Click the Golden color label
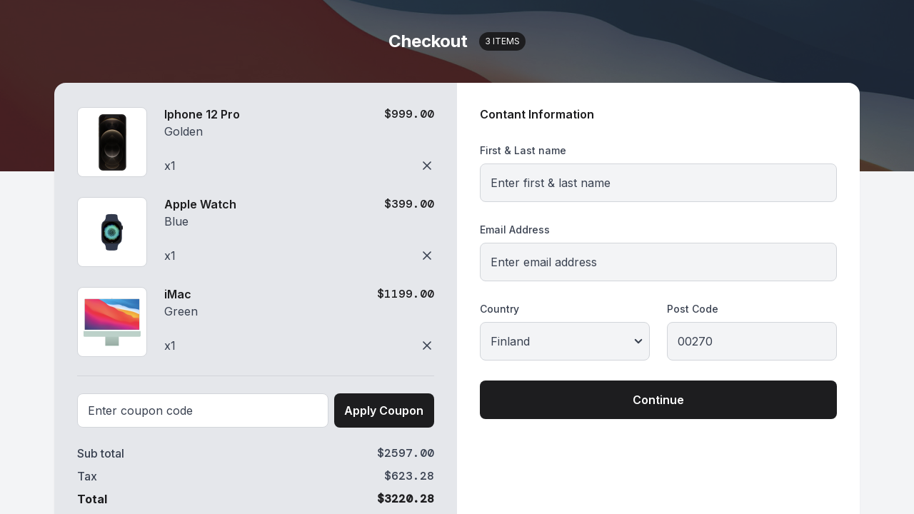The width and height of the screenshot is (914, 514). click(x=184, y=131)
